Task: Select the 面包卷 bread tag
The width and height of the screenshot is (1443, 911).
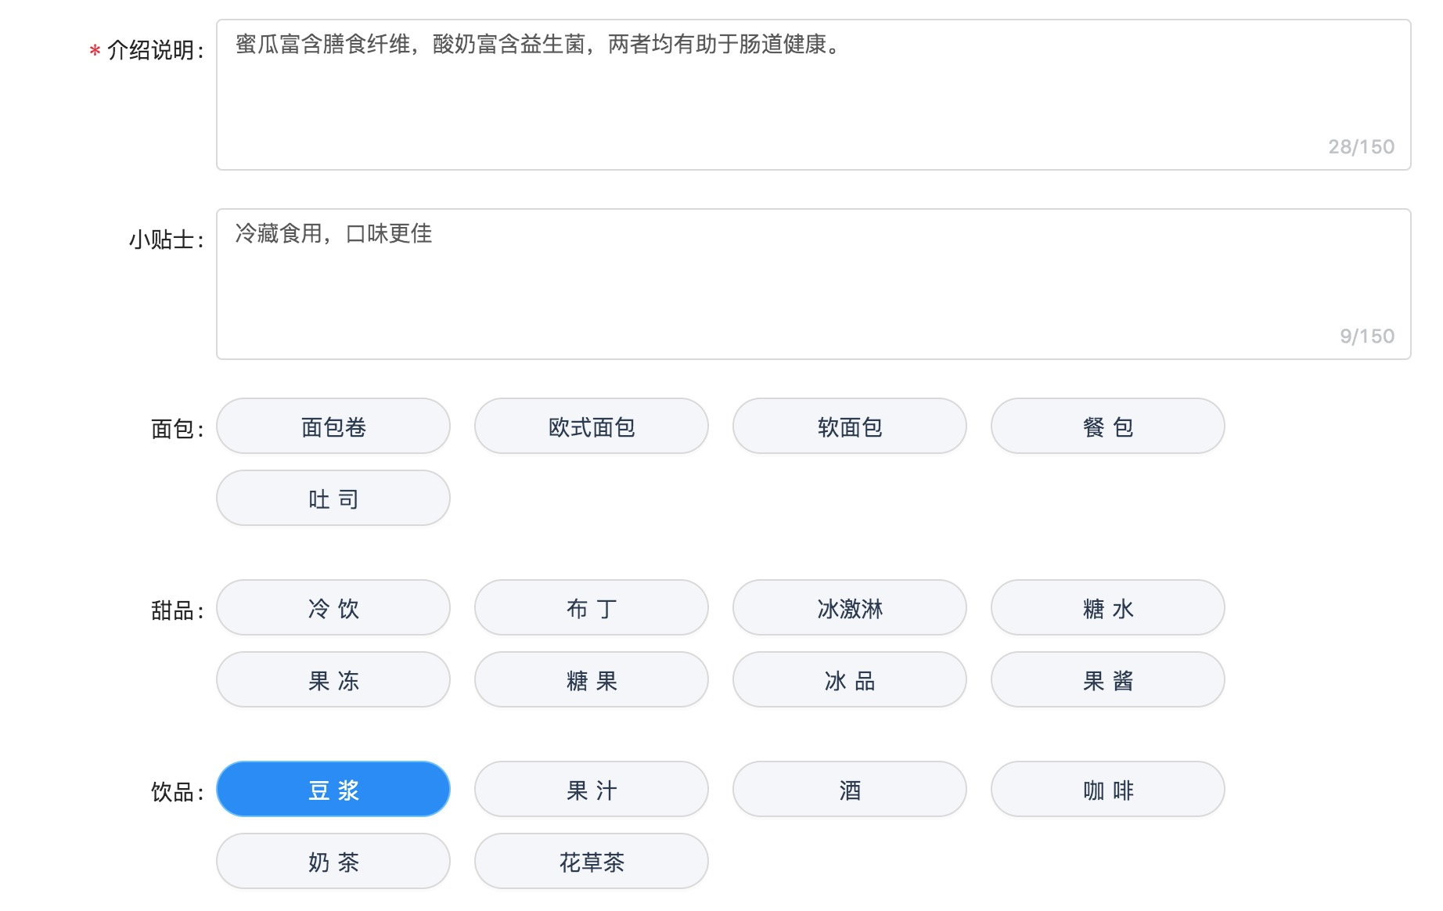Action: click(333, 427)
